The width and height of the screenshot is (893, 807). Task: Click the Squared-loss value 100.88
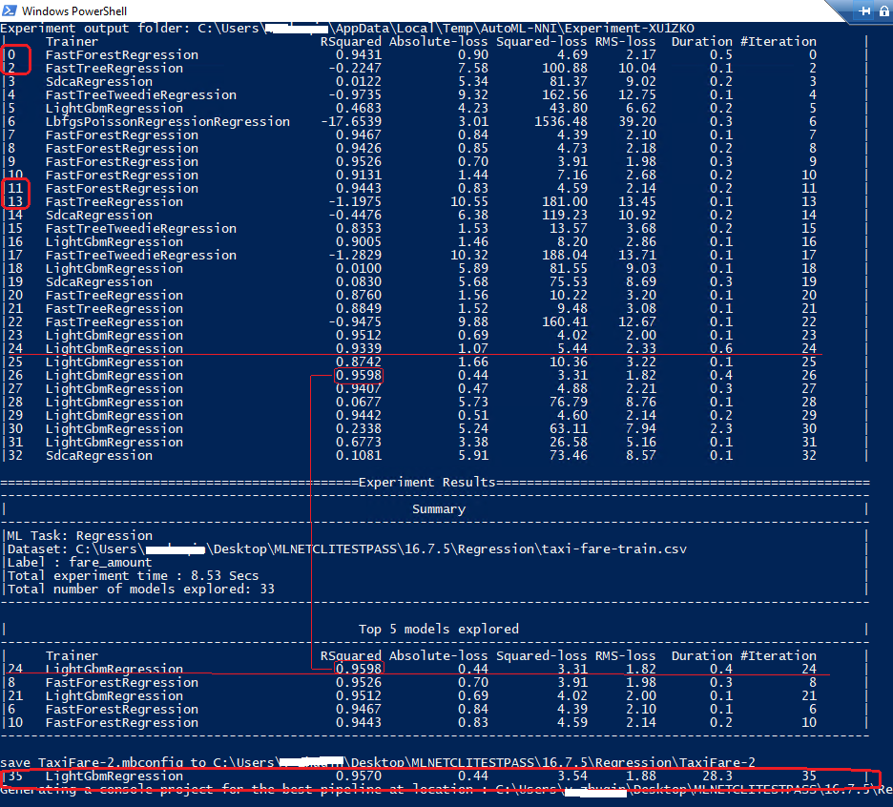tap(565, 69)
